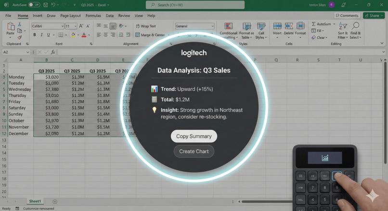Switch to the Page Layout tab
388x211 pixels.
(70, 15)
